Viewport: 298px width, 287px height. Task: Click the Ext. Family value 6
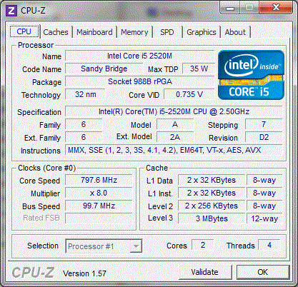tap(84, 137)
